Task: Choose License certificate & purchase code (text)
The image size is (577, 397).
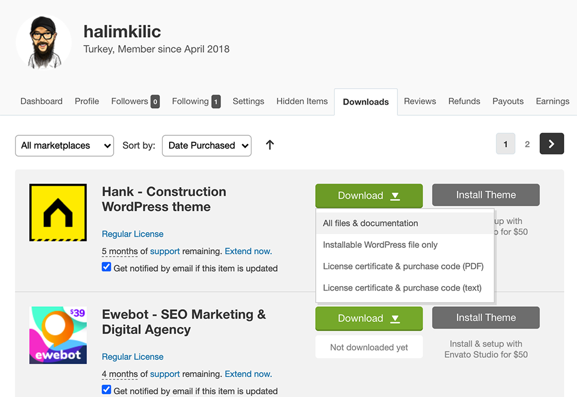Action: click(x=405, y=288)
